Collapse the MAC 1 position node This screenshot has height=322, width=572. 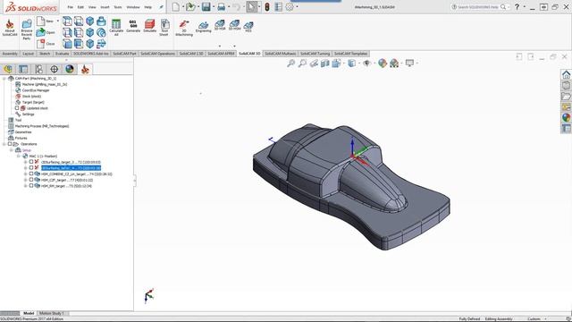(x=19, y=156)
